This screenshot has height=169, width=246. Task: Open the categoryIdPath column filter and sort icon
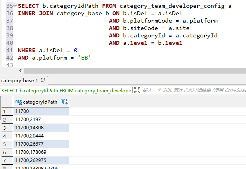65,102
